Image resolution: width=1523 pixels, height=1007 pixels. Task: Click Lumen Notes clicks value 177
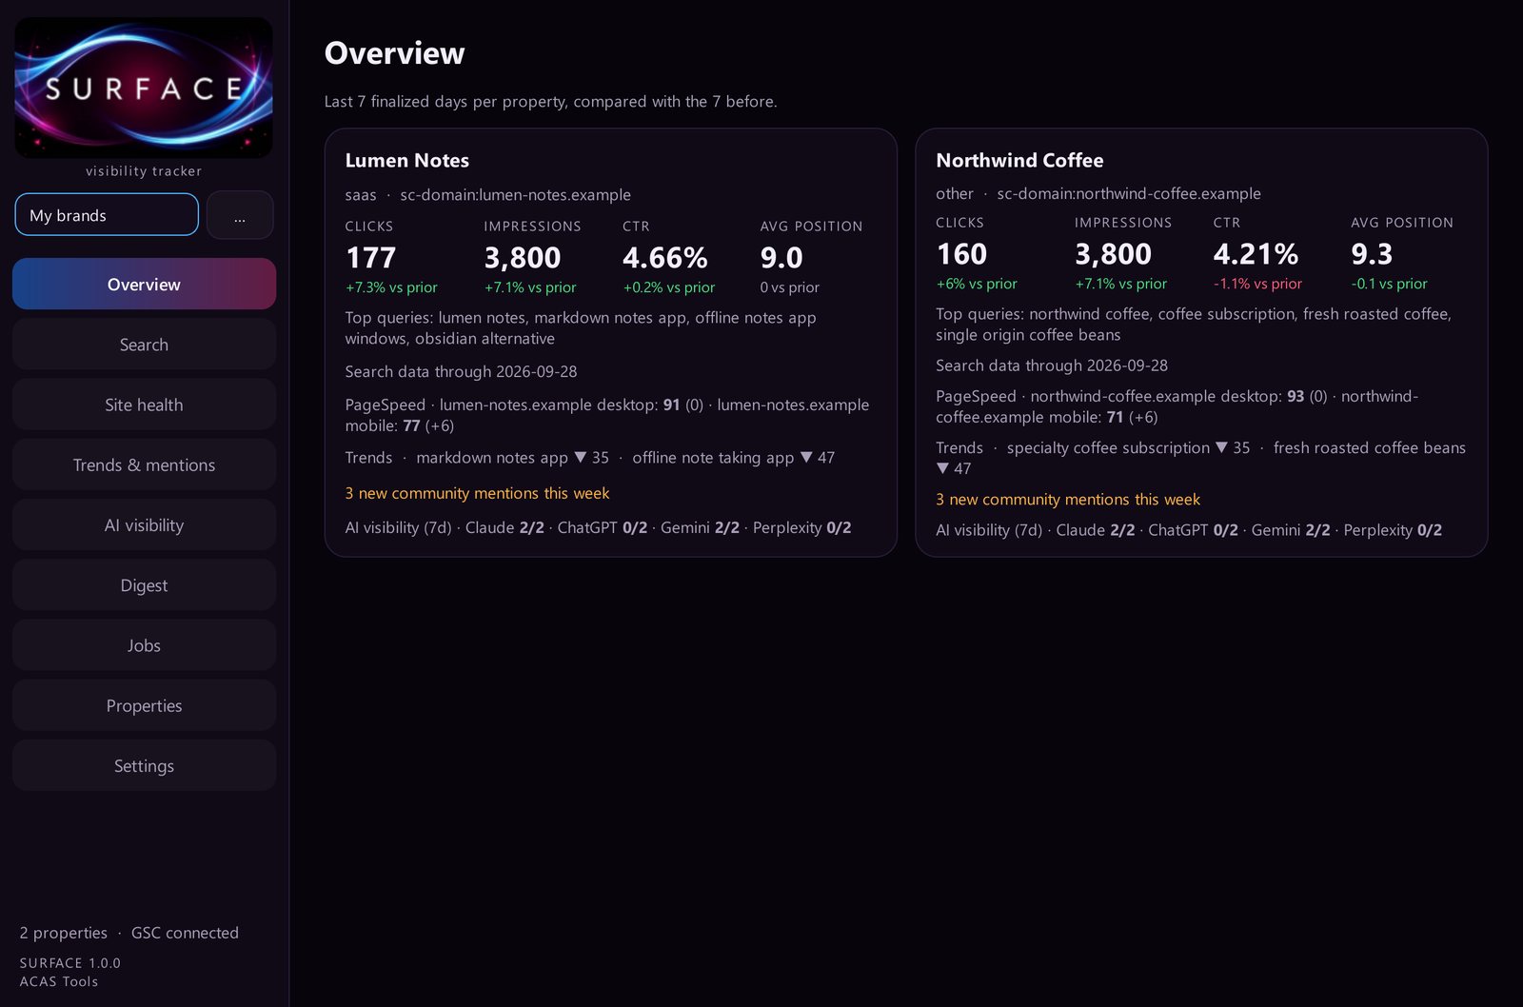pos(370,258)
